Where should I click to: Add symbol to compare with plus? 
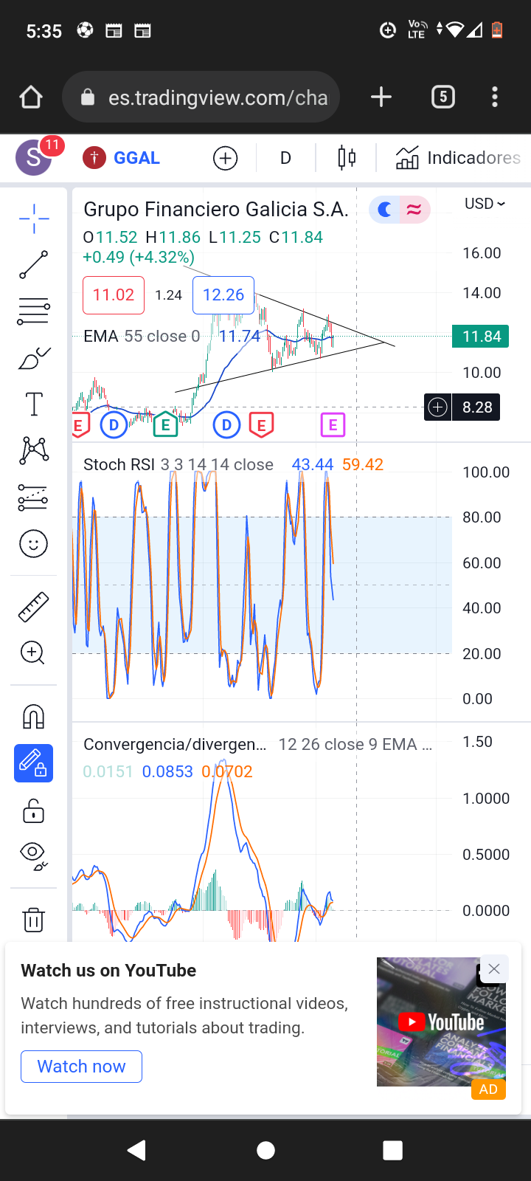coord(225,158)
